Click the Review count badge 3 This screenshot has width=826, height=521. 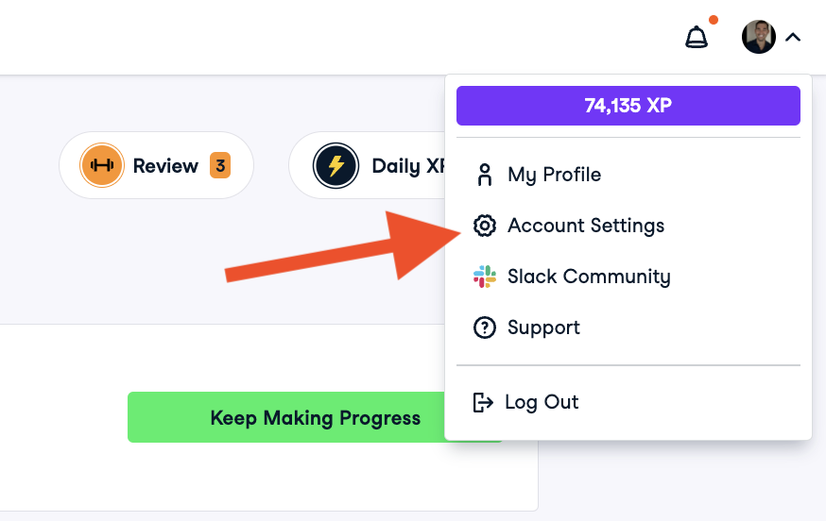(x=220, y=165)
